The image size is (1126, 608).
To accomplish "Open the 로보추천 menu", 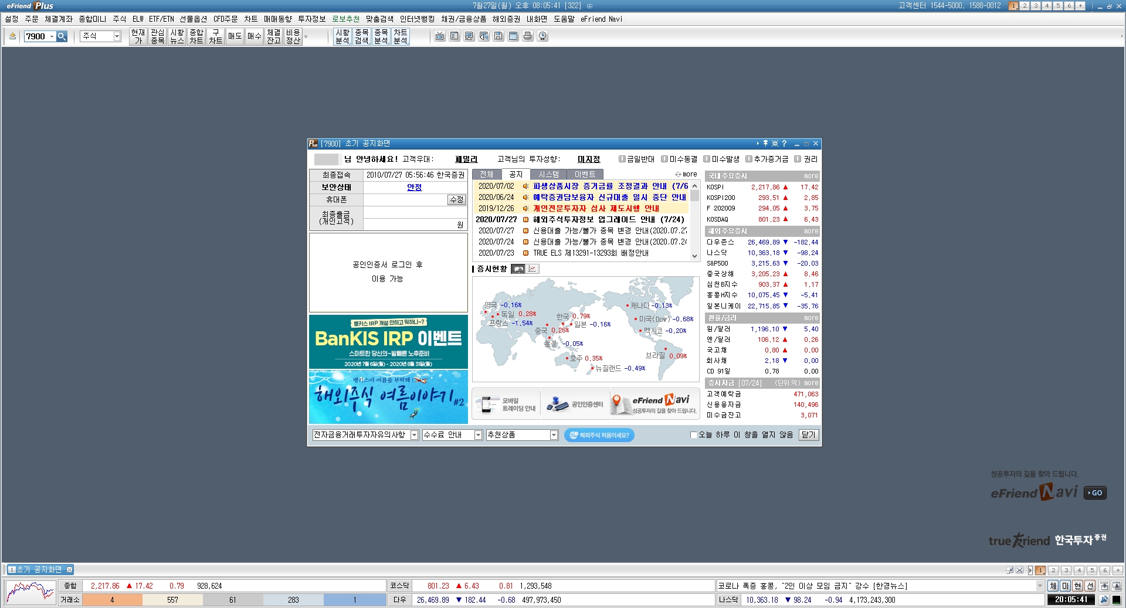I will (346, 19).
